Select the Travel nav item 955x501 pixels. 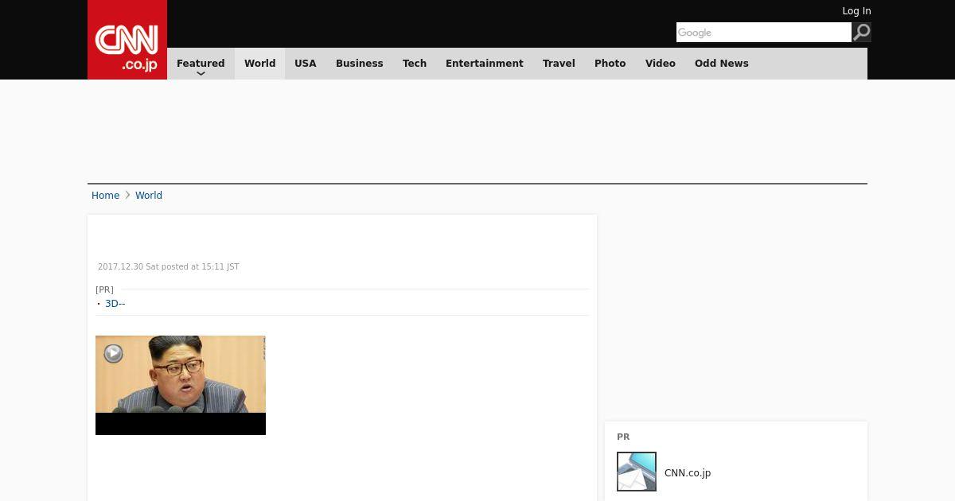coord(559,64)
